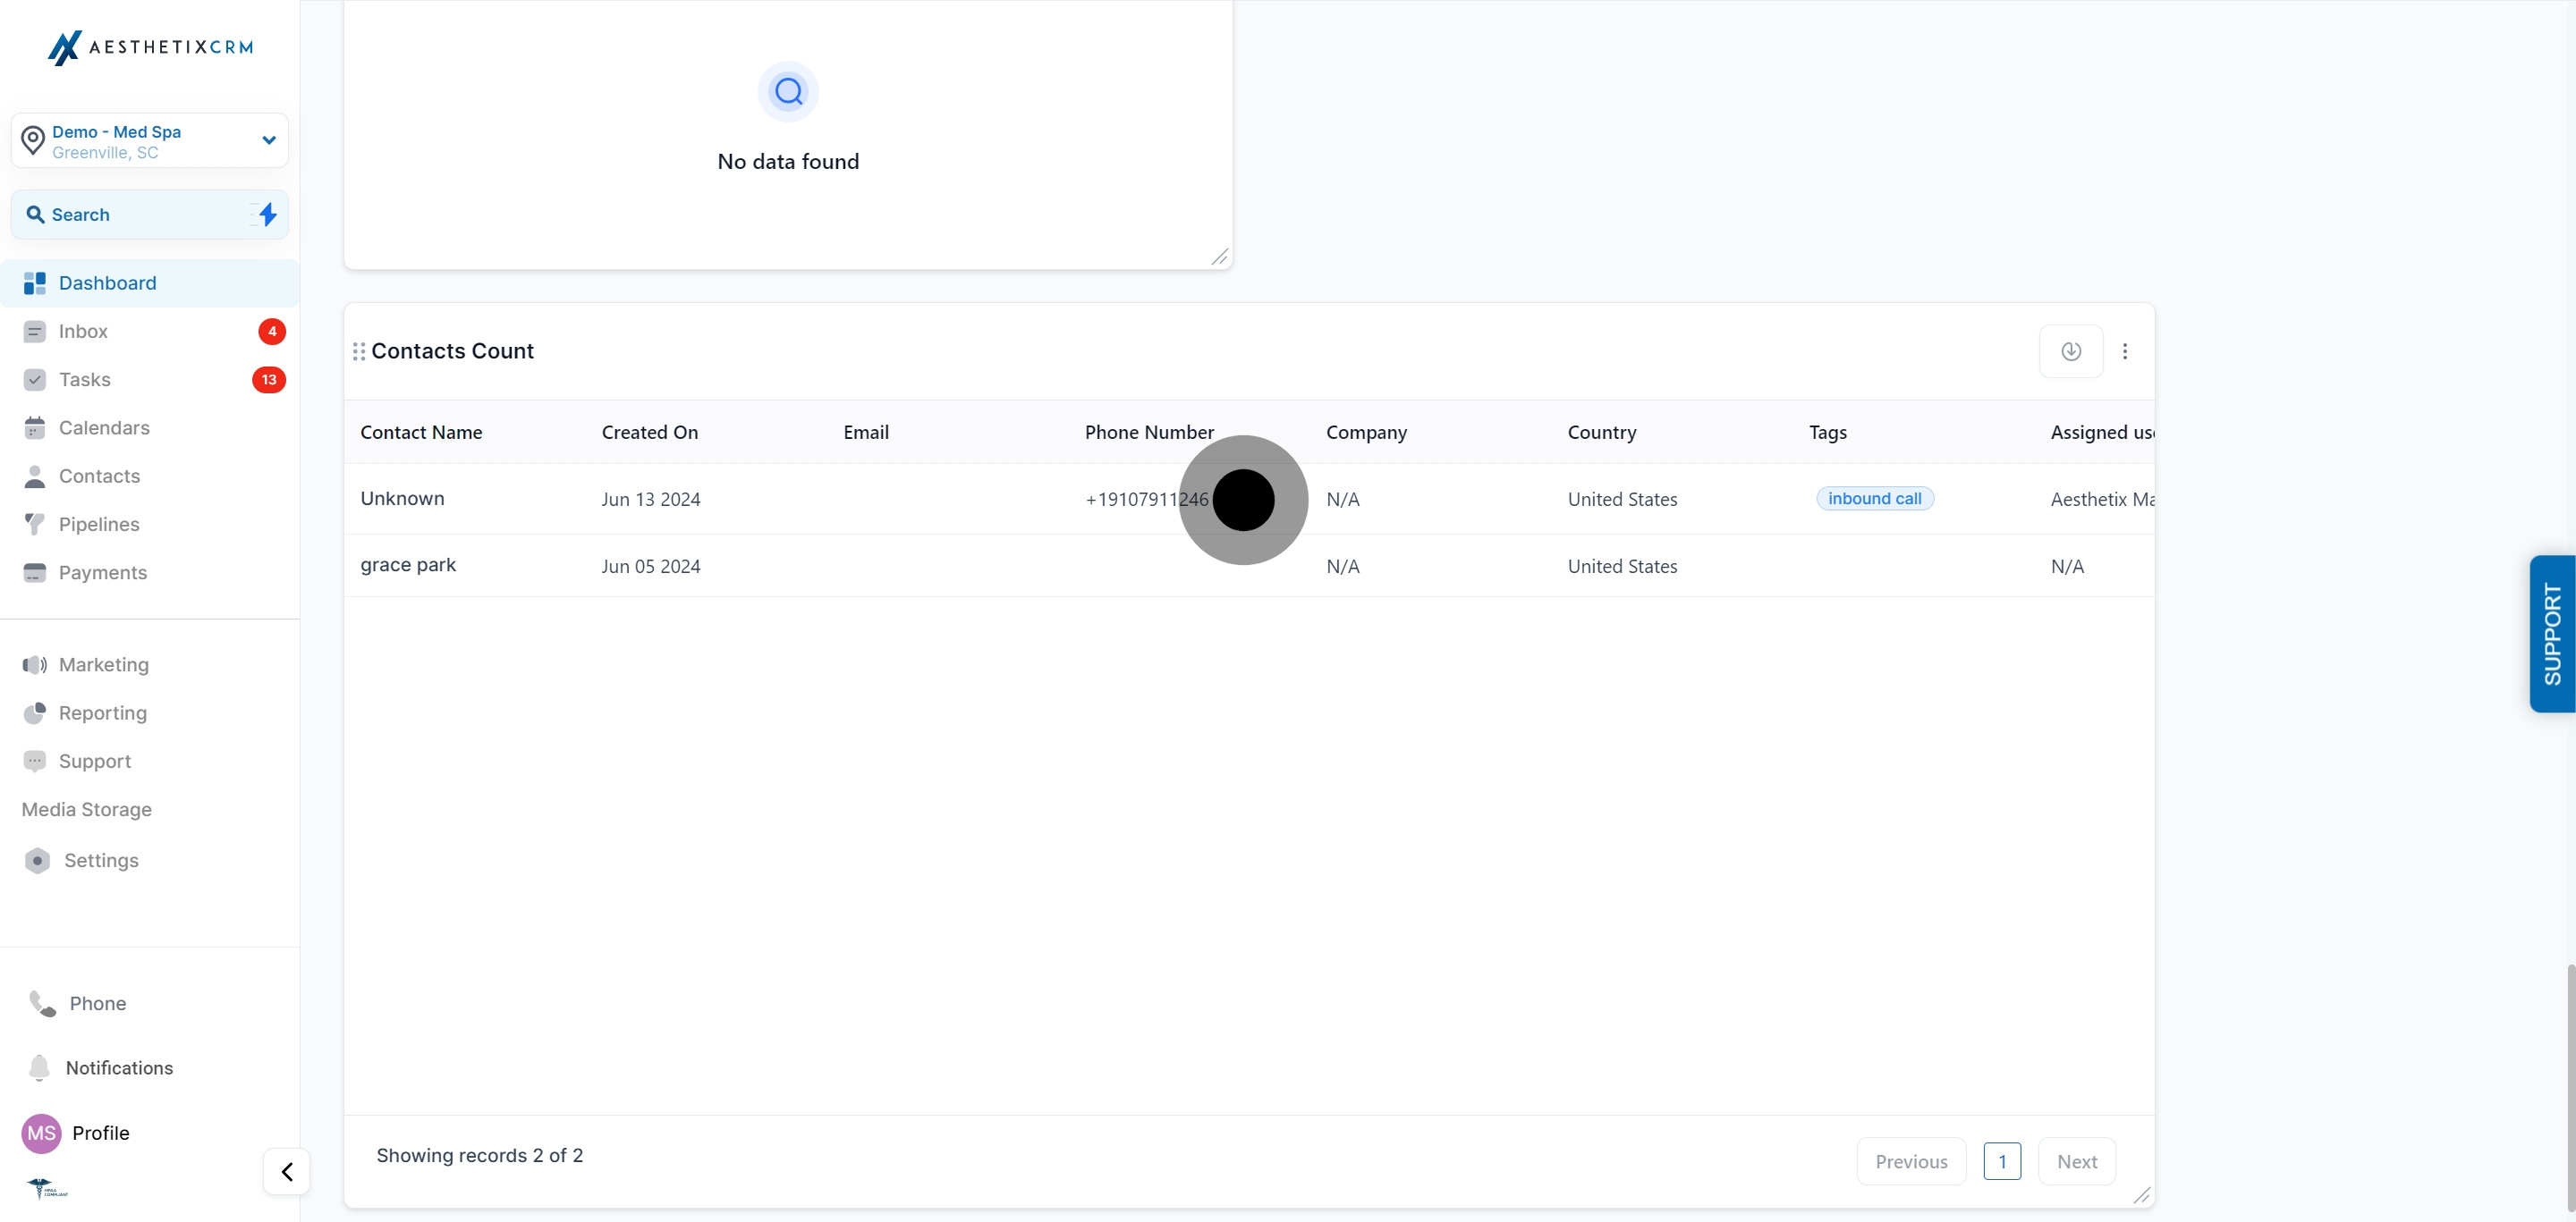
Task: Collapse the sidebar with the chevron arrow
Action: tap(287, 1171)
